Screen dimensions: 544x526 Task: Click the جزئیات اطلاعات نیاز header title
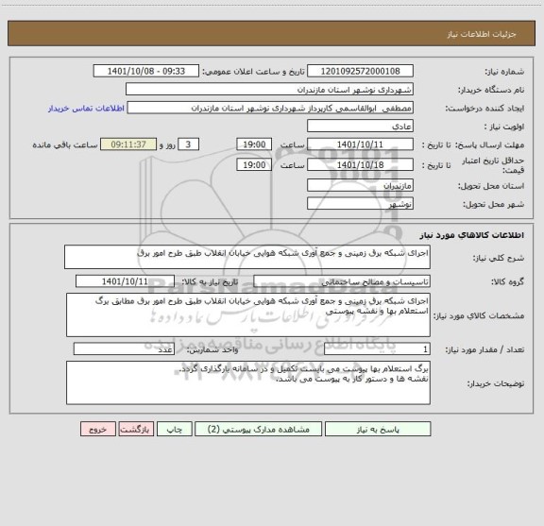pos(482,34)
